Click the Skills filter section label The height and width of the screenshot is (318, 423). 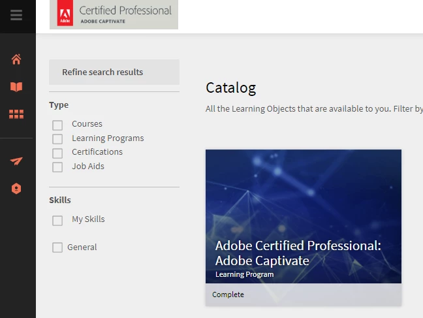click(60, 200)
